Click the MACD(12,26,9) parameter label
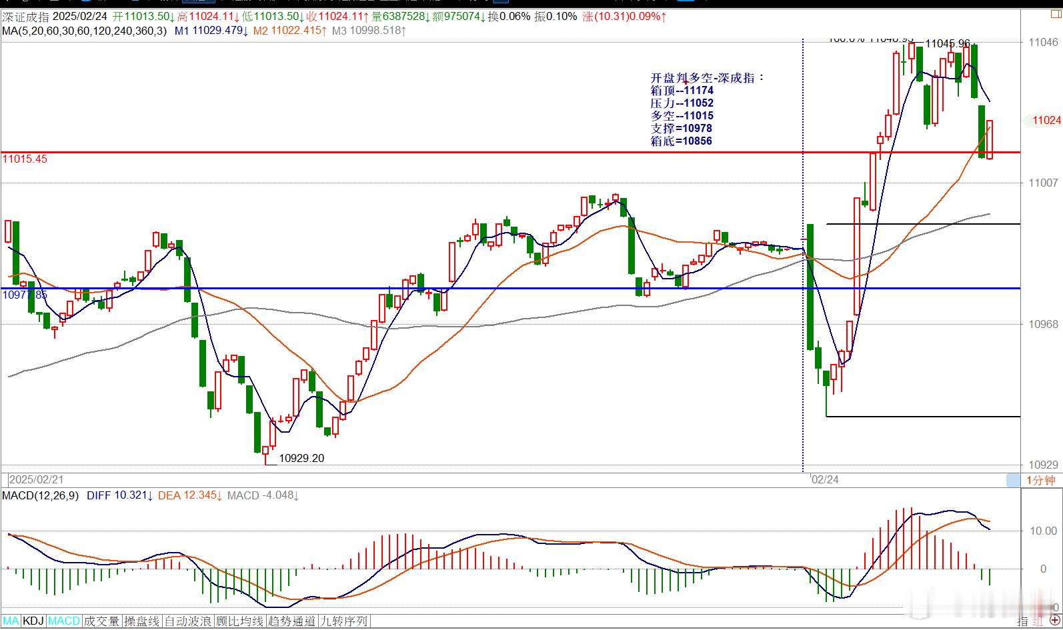The height and width of the screenshot is (630, 1063). pyautogui.click(x=41, y=495)
